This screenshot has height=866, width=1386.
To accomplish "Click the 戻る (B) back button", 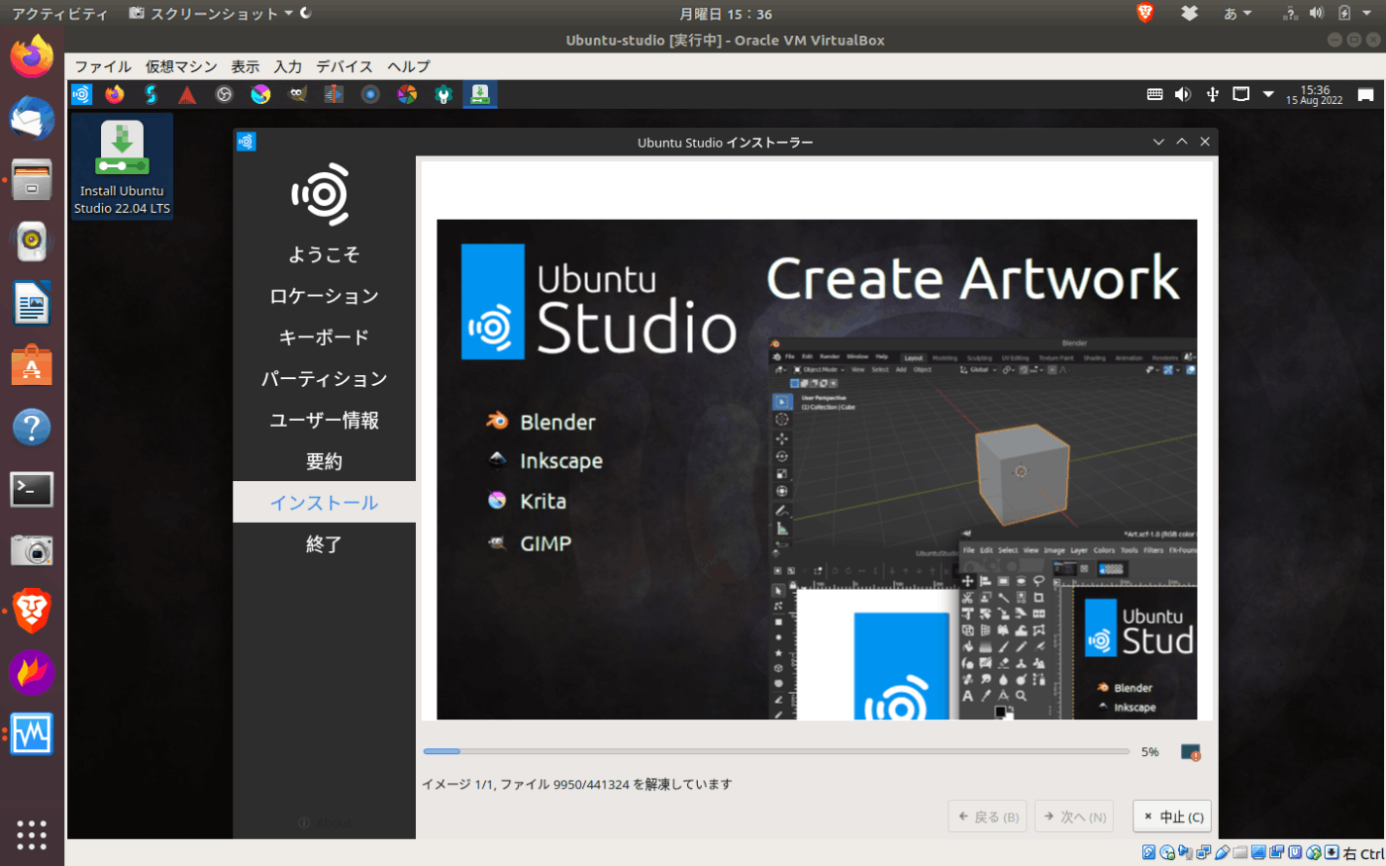I will (x=987, y=817).
